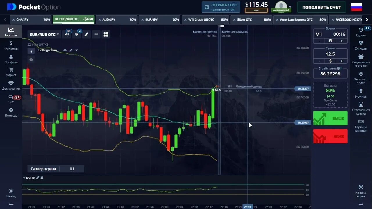372x209 pixels.
Task: Open the Турниры tournaments panel
Action: (361, 93)
